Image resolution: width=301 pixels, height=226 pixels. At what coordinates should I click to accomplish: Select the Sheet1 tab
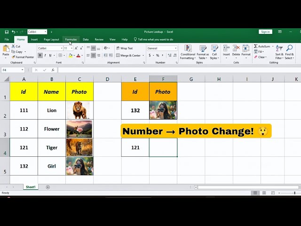[x=31, y=187]
